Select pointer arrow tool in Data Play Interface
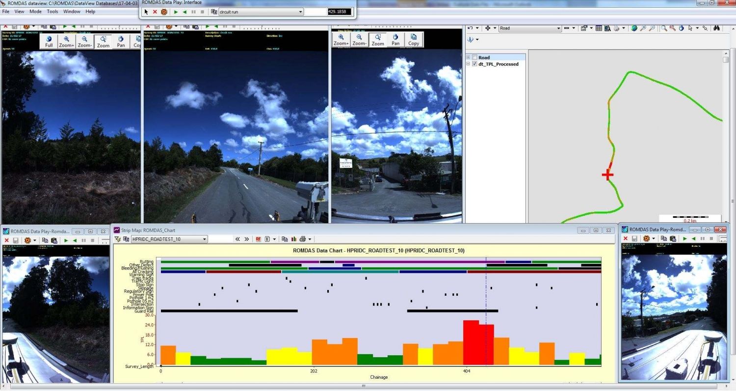Image resolution: width=736 pixels, height=391 pixels. (146, 12)
